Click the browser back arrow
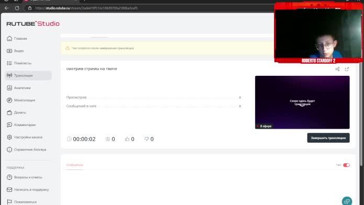Viewport: 364px width, 205px height. point(6,8)
